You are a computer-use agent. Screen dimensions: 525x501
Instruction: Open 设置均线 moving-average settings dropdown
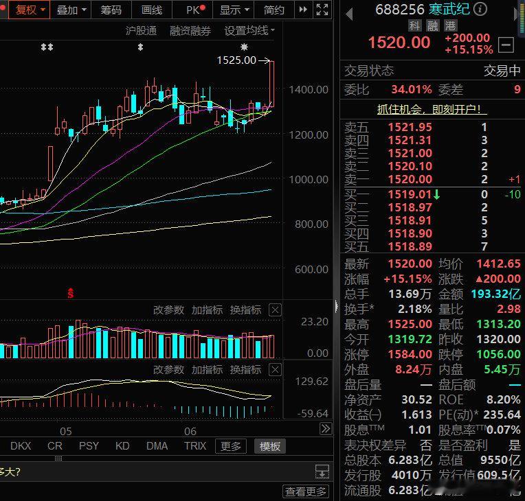tap(249, 31)
